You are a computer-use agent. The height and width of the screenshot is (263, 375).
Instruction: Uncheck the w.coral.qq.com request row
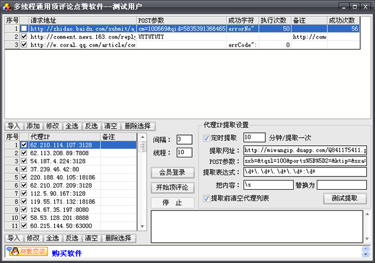click(24, 45)
